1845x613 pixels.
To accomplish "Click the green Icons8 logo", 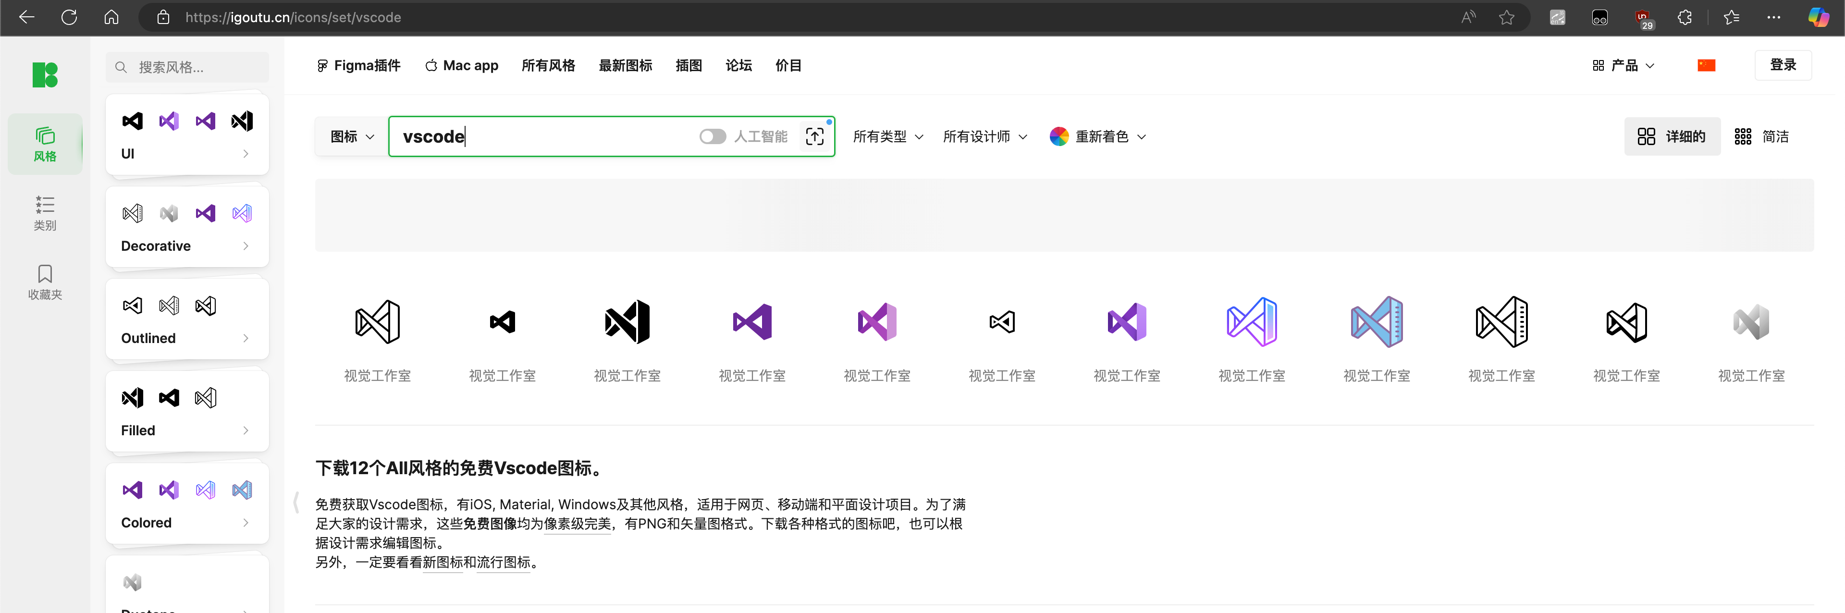I will tap(44, 74).
